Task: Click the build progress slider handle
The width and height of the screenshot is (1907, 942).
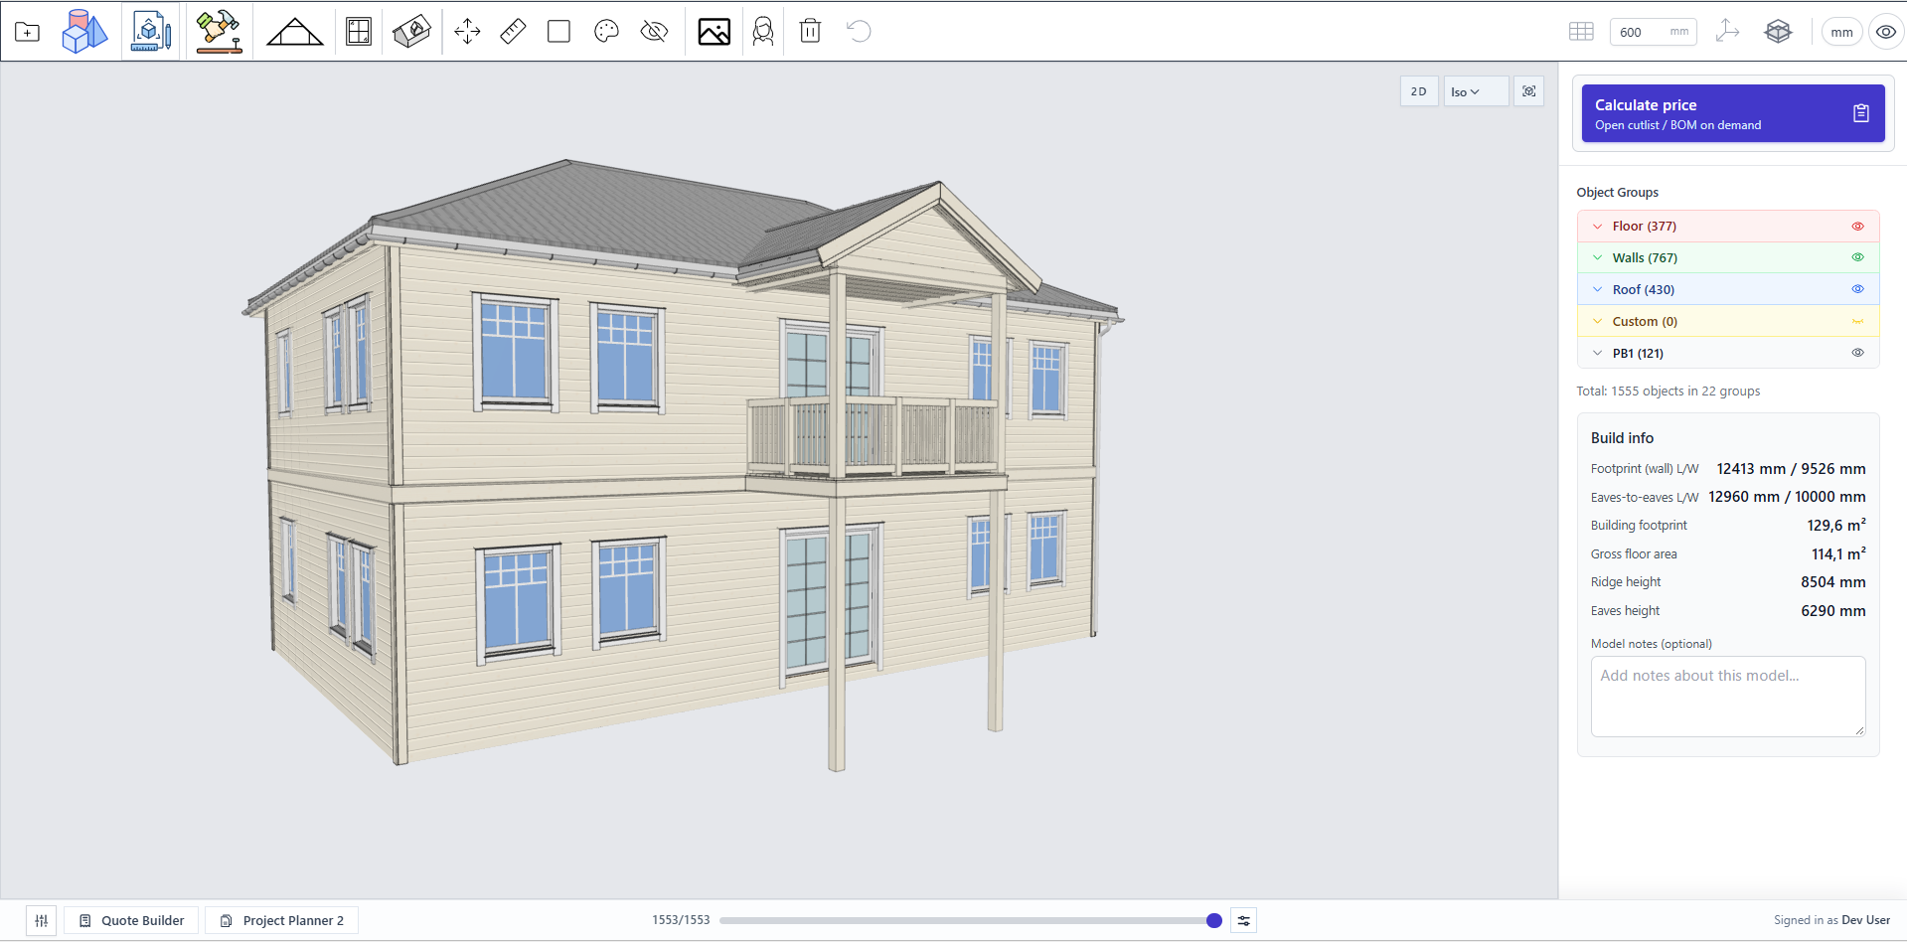Action: click(1213, 920)
